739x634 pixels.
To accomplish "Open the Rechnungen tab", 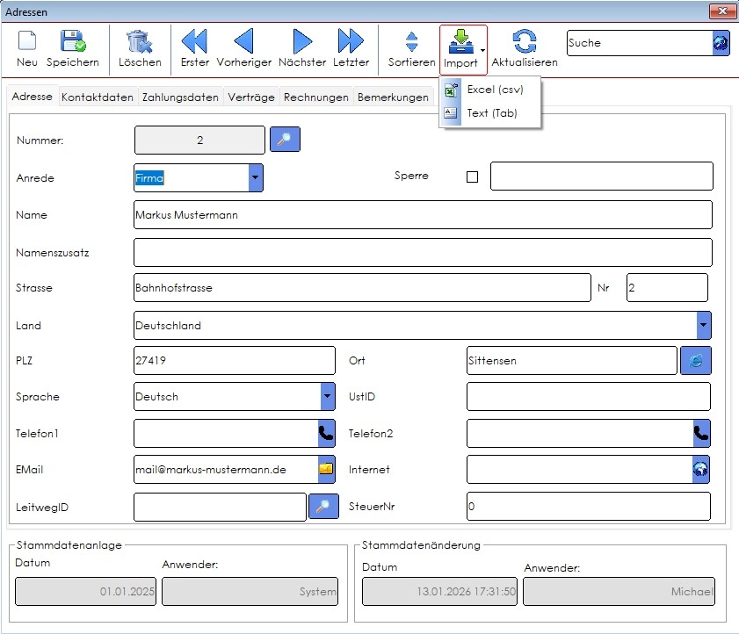I will pyautogui.click(x=315, y=97).
